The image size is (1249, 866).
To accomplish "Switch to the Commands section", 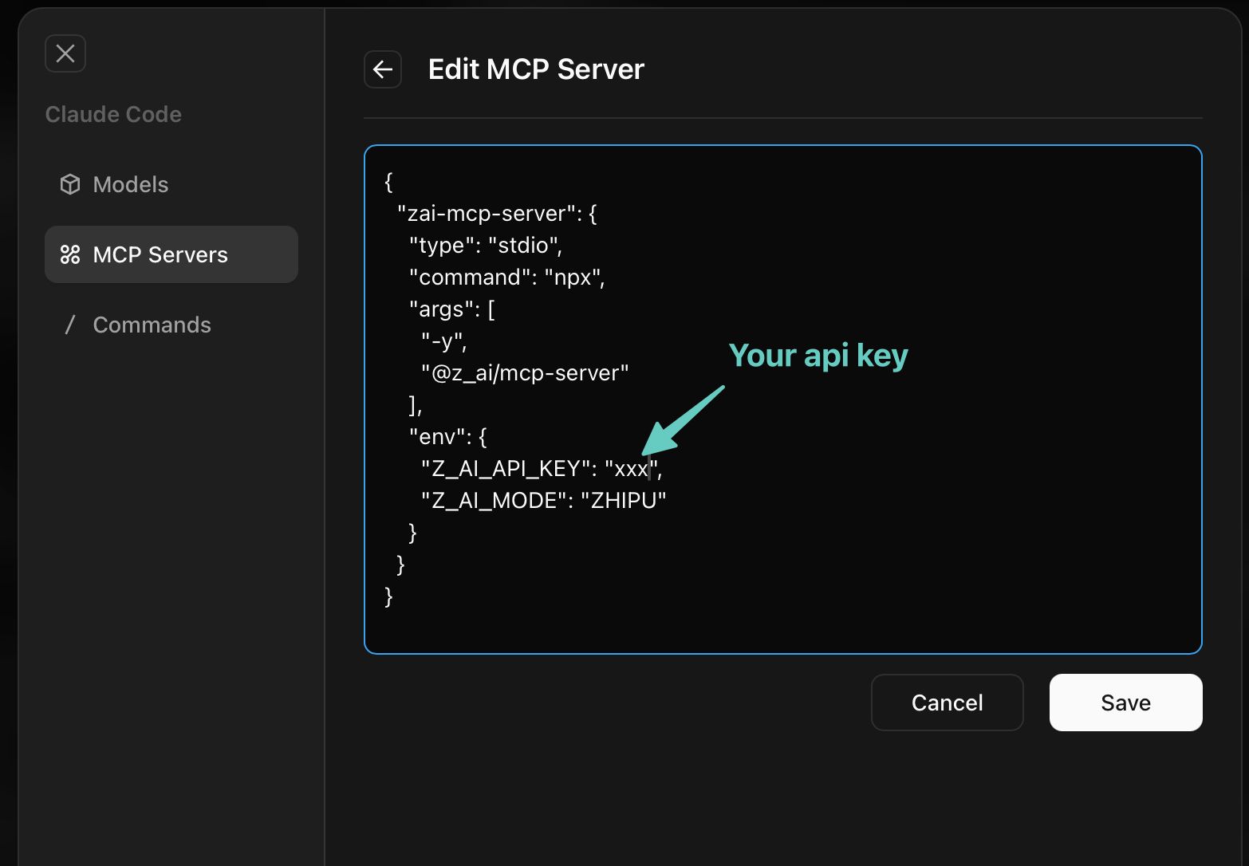I will (152, 325).
